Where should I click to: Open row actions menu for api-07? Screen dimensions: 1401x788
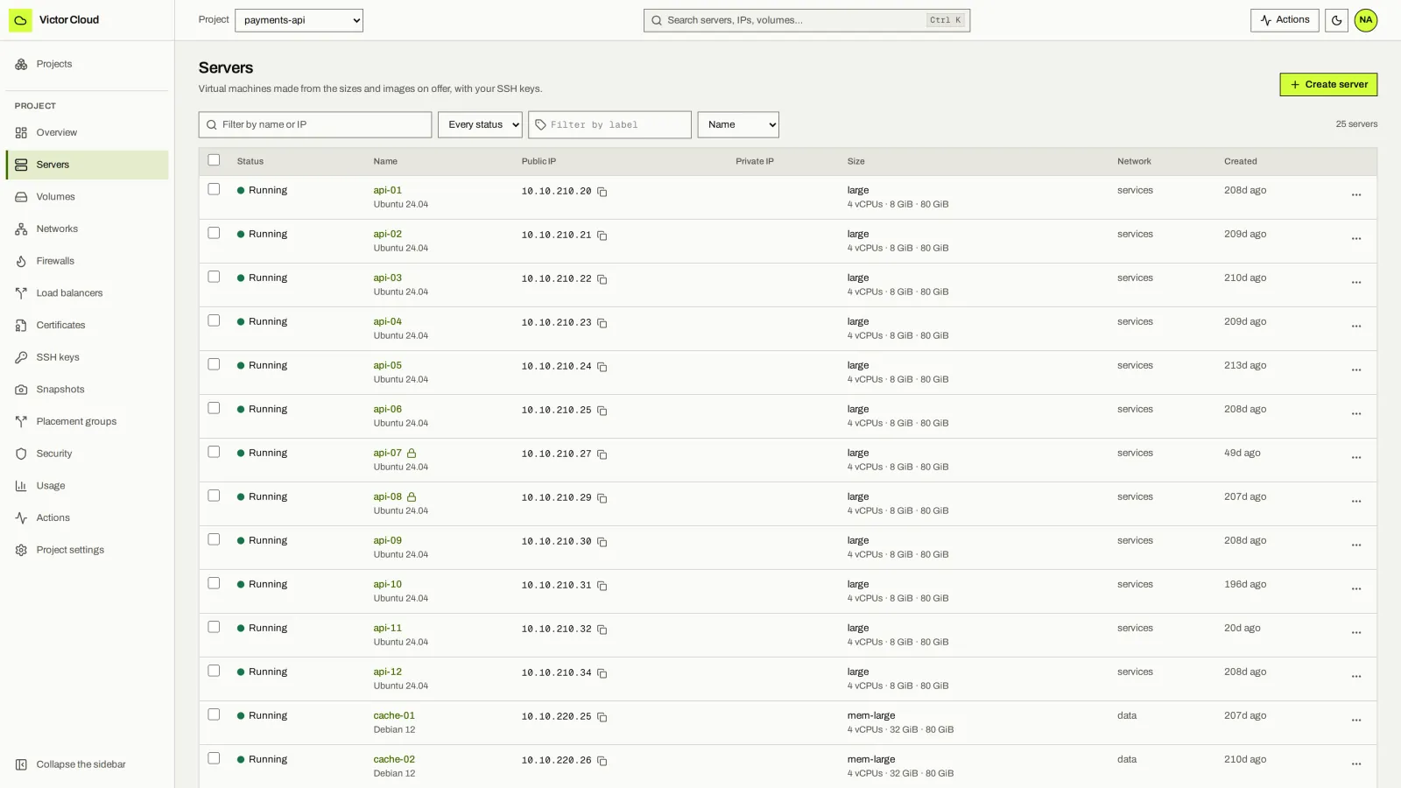[1355, 458]
